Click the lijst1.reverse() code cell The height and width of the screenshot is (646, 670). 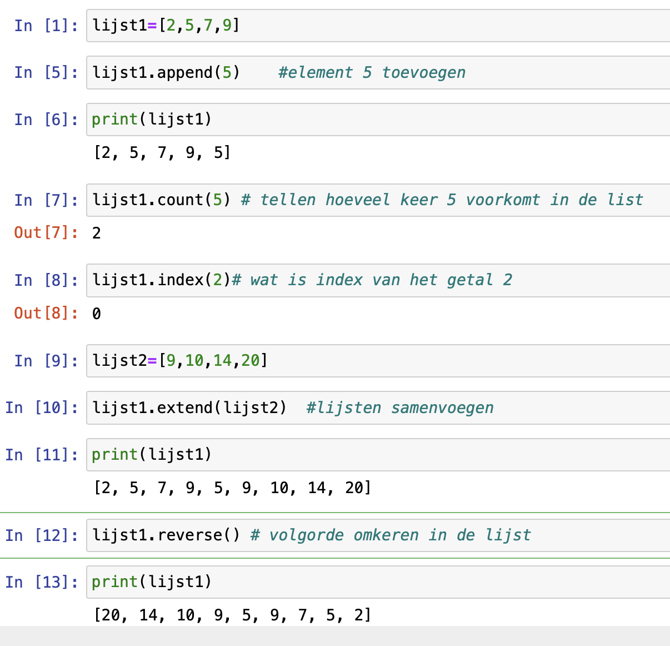click(x=378, y=535)
